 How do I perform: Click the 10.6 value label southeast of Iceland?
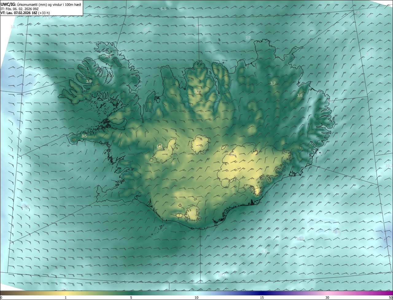point(300,239)
